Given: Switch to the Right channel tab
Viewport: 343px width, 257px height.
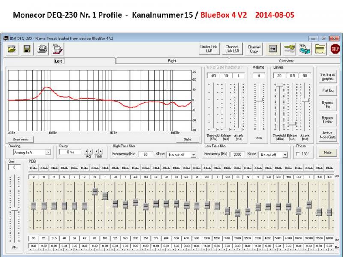Looking at the screenshot, I should coord(172,61).
